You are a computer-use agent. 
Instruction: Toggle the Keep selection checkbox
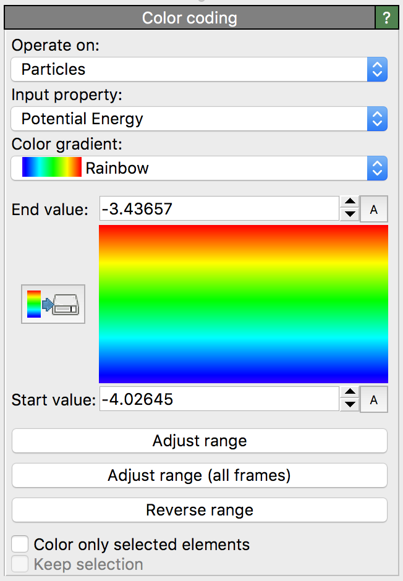tap(20, 564)
